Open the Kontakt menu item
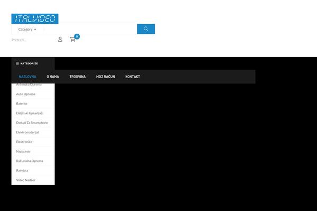 (133, 76)
